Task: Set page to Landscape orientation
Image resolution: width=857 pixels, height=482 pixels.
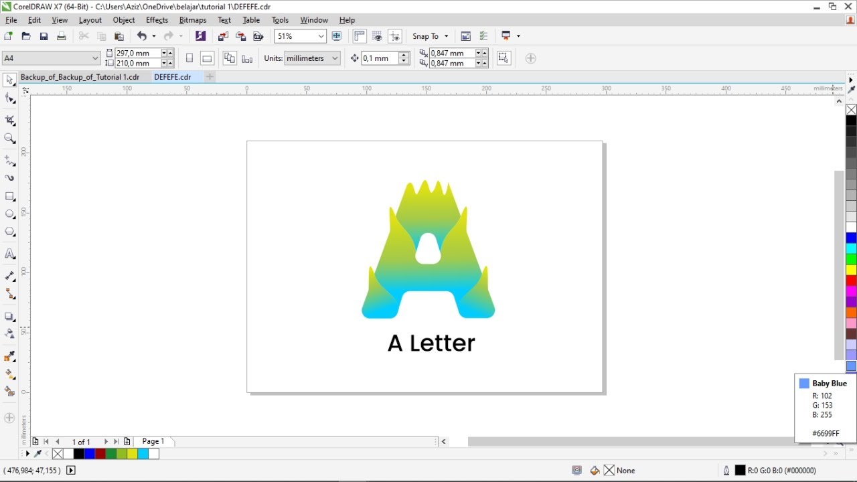Action: tap(207, 58)
